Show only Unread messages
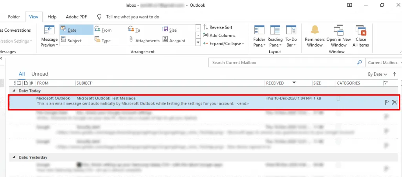The width and height of the screenshot is (402, 177). click(x=40, y=74)
